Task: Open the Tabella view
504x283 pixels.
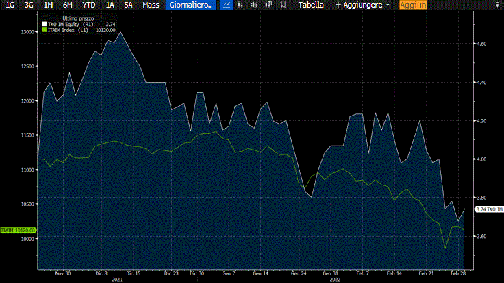Action: tap(311, 5)
